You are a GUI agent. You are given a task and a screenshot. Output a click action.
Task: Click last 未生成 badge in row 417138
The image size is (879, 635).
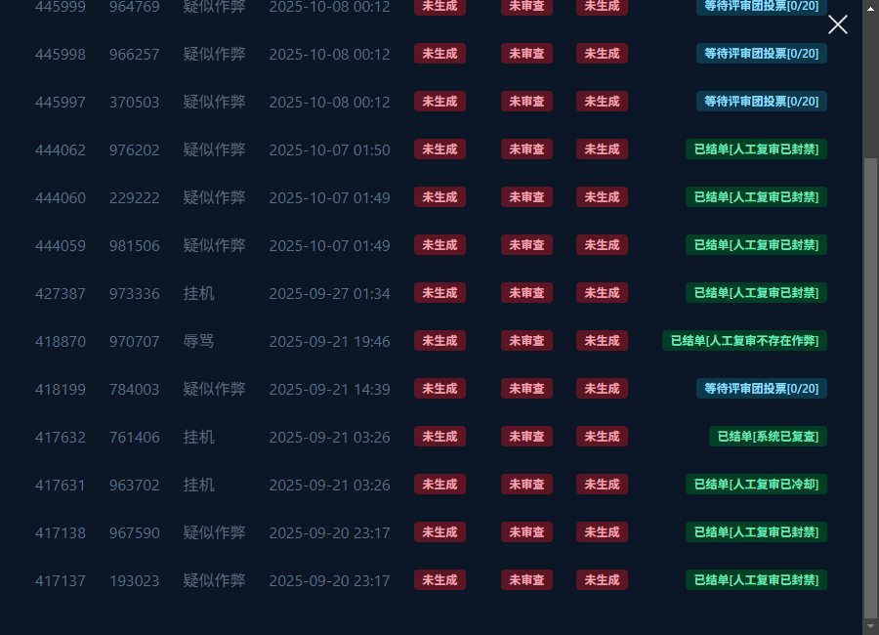[x=602, y=532]
